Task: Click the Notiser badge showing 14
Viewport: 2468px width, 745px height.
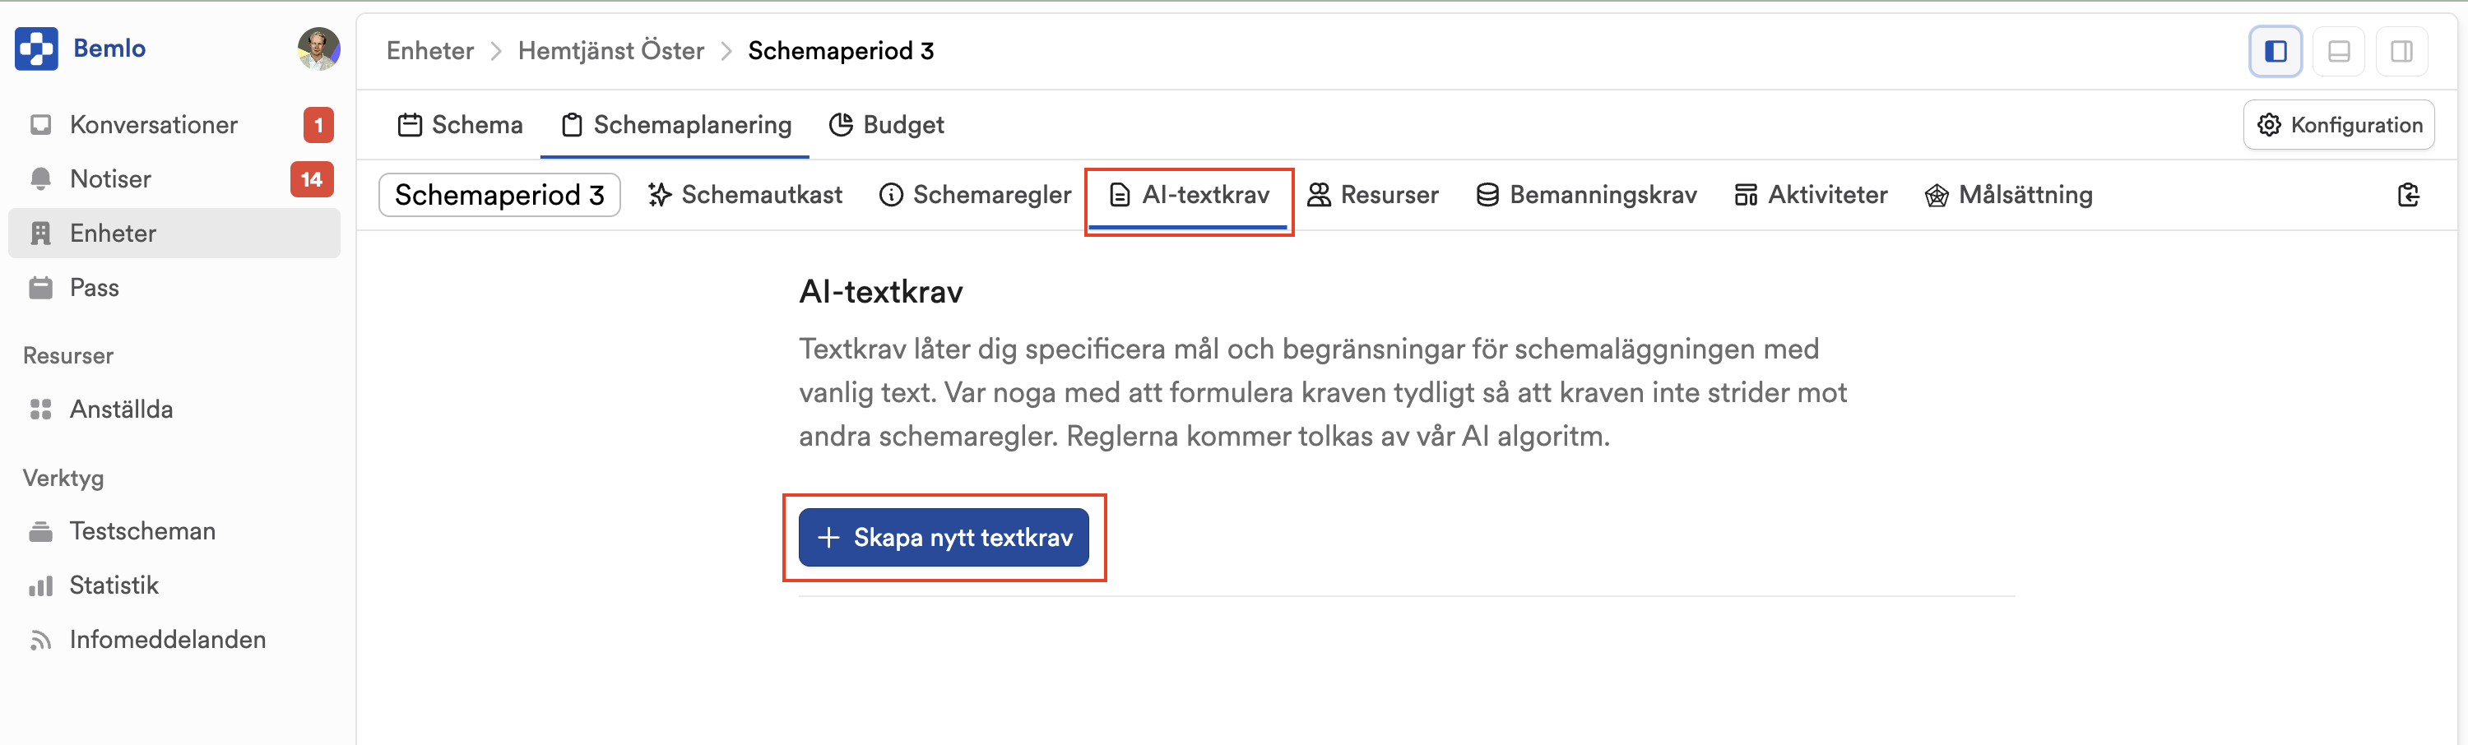Action: [x=311, y=179]
